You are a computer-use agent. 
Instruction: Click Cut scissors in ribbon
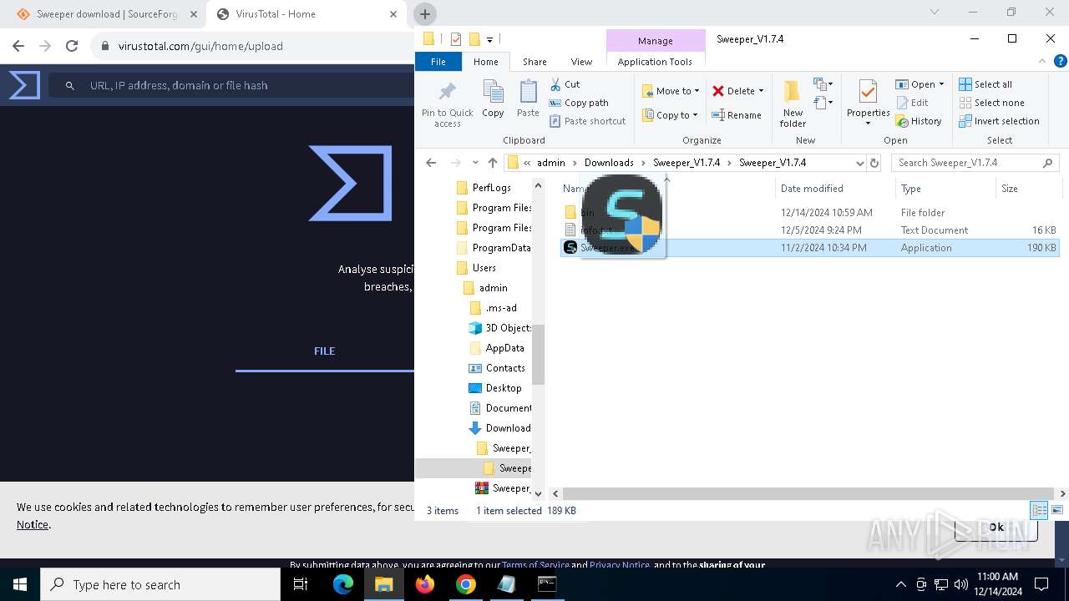tap(556, 84)
